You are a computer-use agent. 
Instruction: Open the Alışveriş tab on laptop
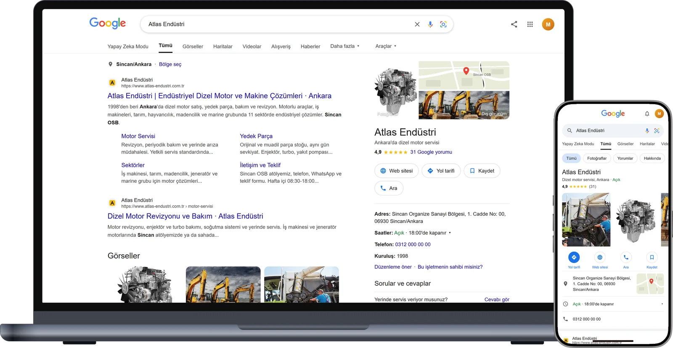(x=281, y=47)
